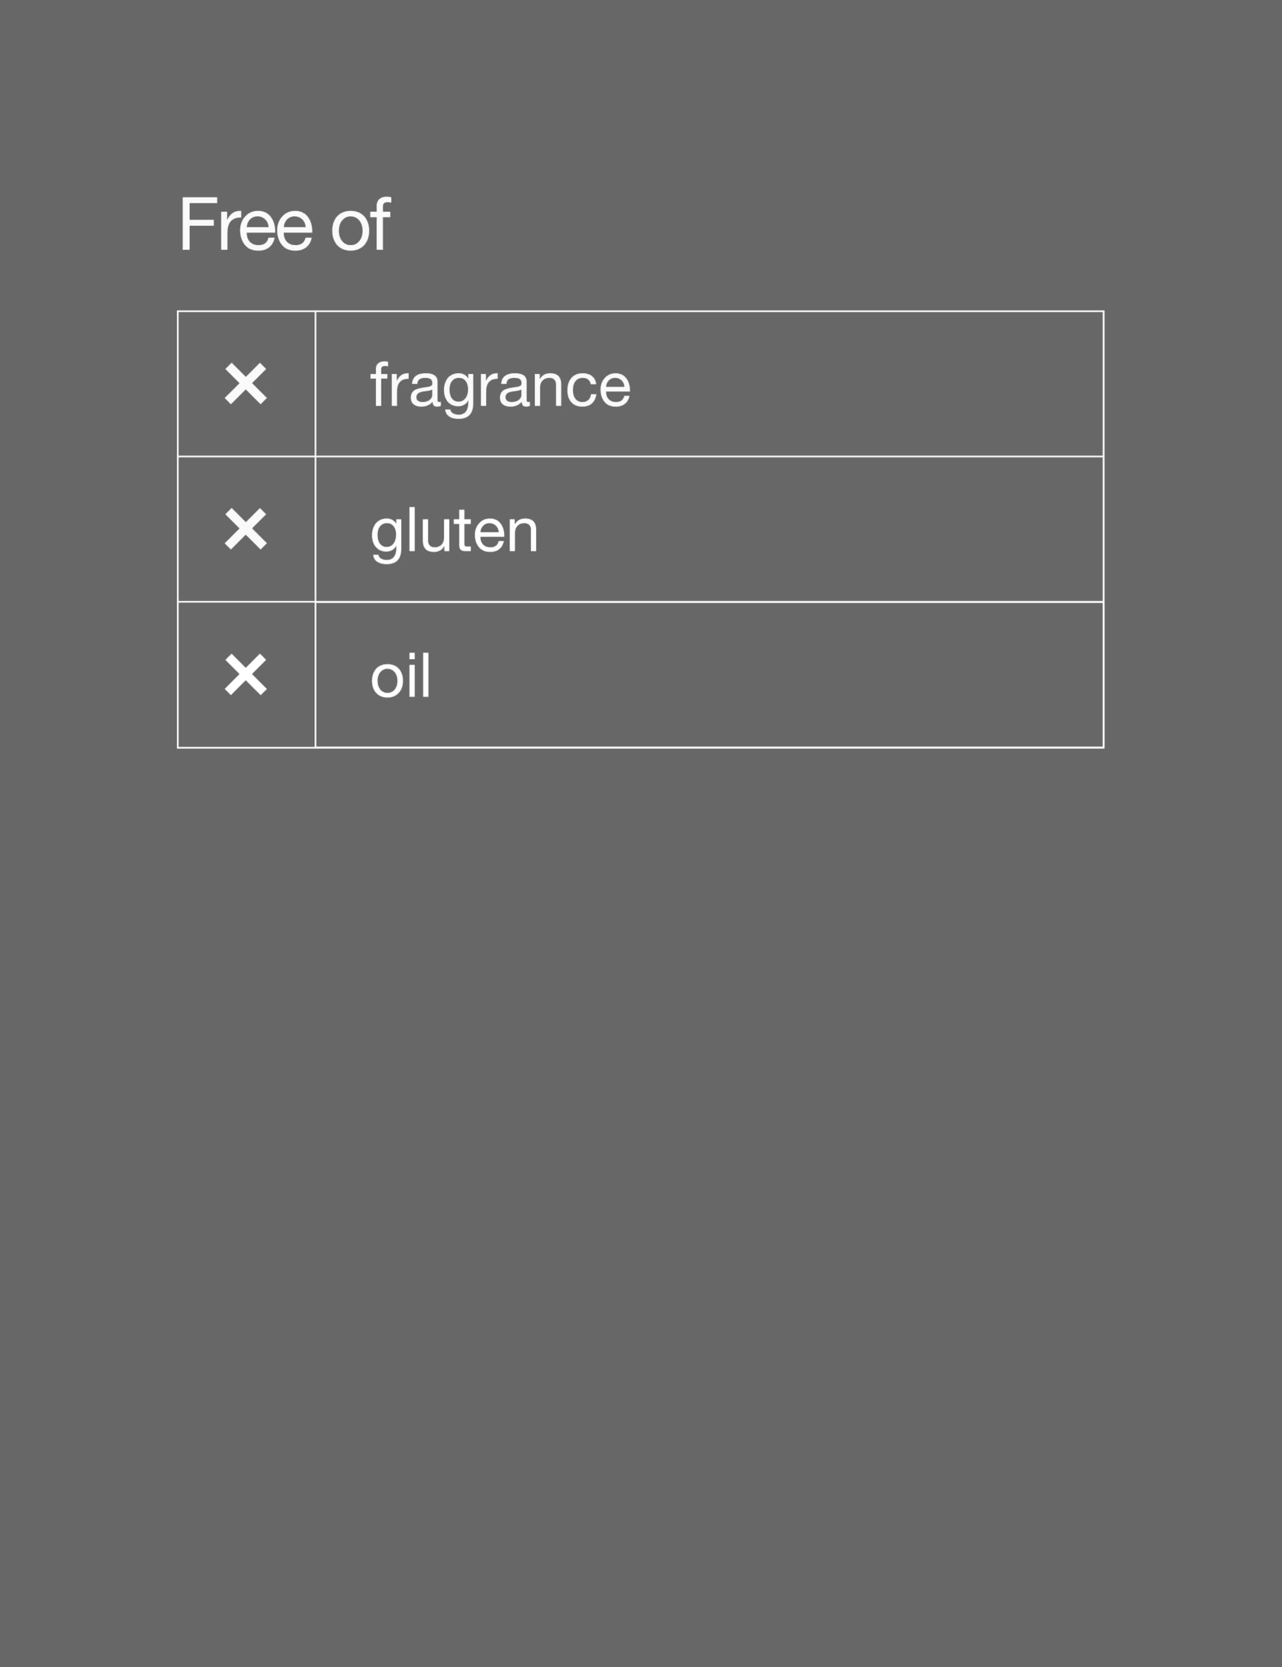Click the first letter of fragrance
Viewport: 1282px width, 1667px height.
[379, 384]
